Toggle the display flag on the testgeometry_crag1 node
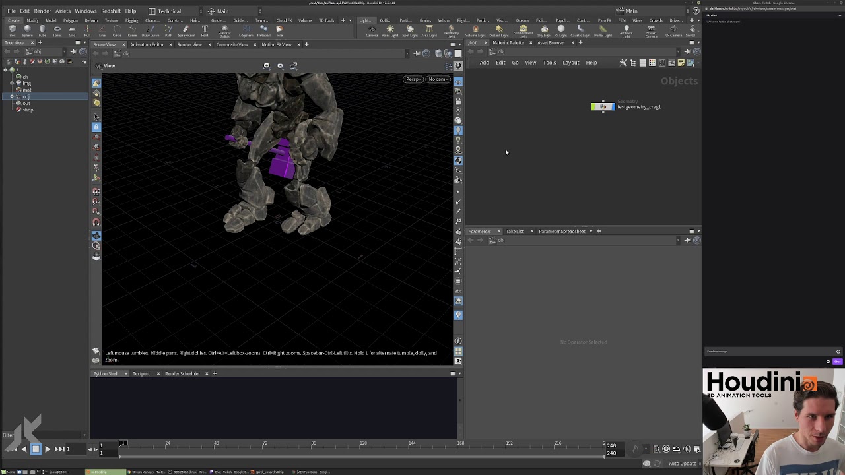 pyautogui.click(x=612, y=107)
